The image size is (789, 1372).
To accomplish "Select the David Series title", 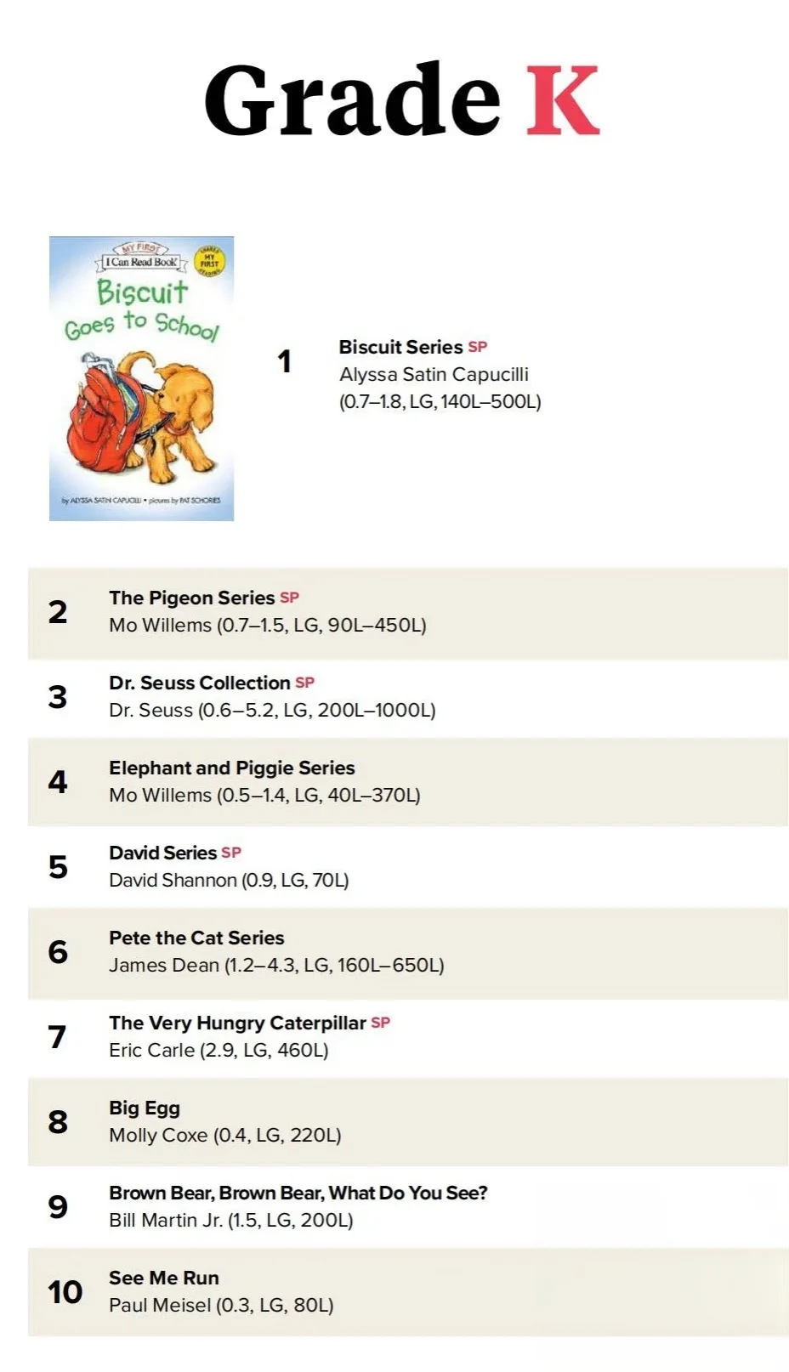I will tap(163, 853).
